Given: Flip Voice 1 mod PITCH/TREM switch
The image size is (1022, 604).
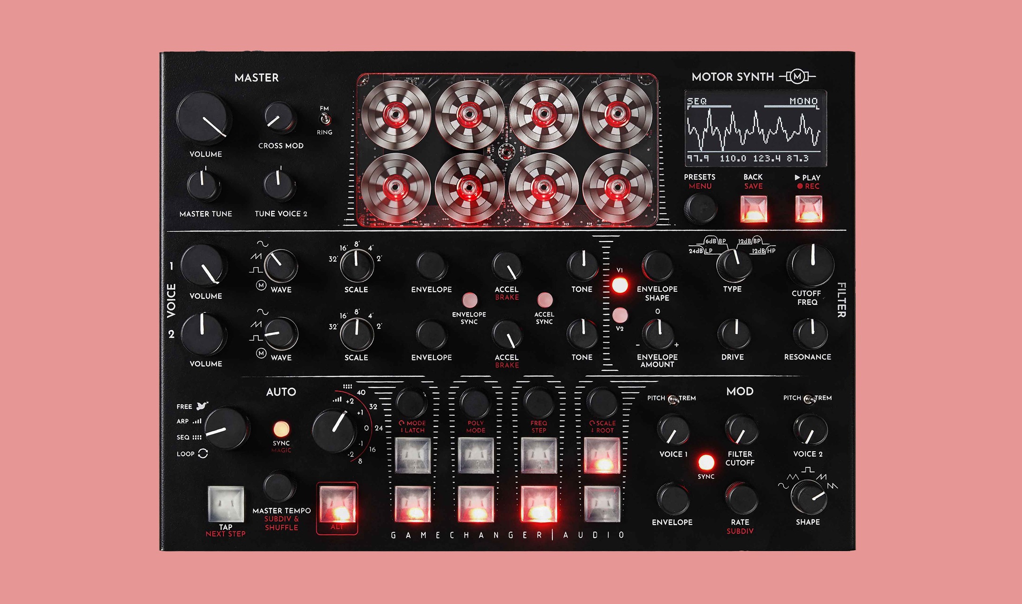Looking at the screenshot, I should [x=672, y=399].
